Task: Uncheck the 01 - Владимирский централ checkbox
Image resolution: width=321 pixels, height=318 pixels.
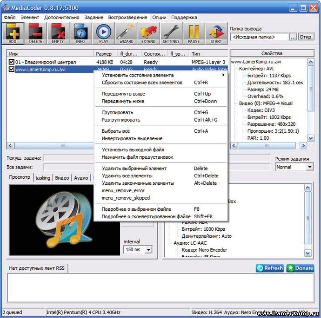Action: (x=12, y=62)
